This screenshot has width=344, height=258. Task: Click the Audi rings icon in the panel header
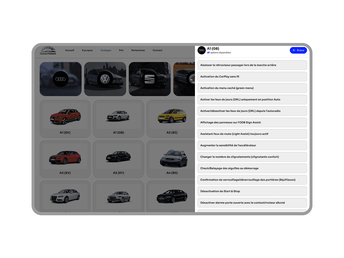202,50
